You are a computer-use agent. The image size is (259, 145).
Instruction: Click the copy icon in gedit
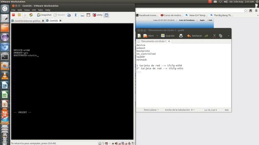tap(221, 36)
